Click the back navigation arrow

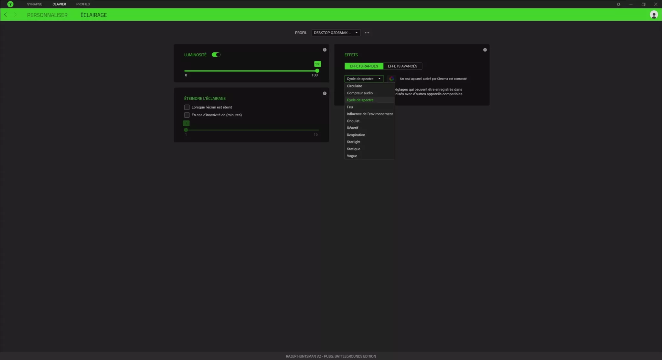(5, 15)
